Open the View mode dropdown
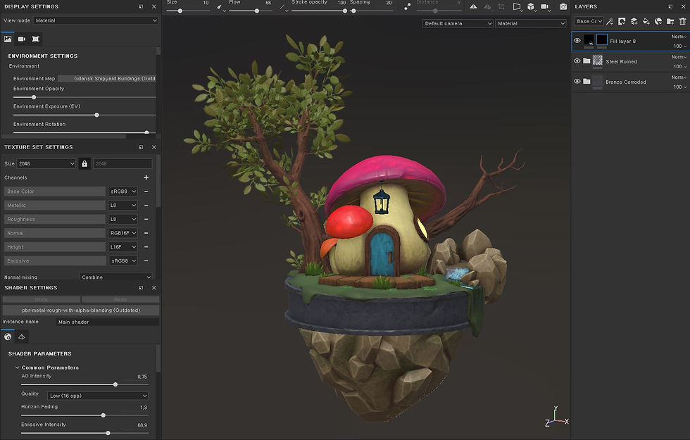Screen dimensions: 690x440 96,20
